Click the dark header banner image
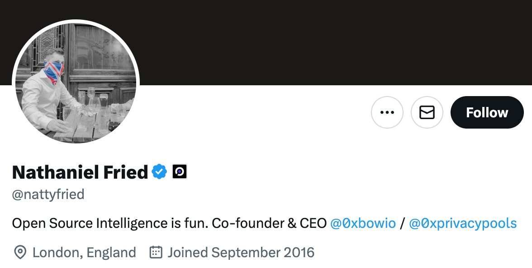This screenshot has height=268, width=532. [x=317, y=41]
